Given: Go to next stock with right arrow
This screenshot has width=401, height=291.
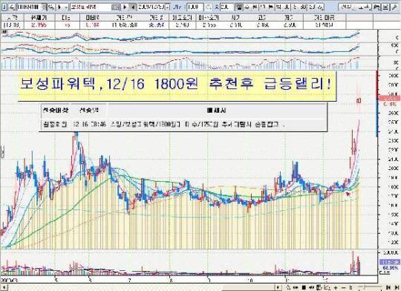Looking at the screenshot, I should point(125,7).
